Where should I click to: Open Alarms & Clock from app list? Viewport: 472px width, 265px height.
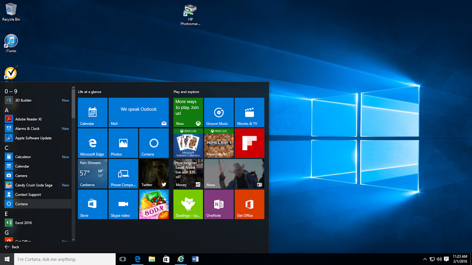[37, 129]
